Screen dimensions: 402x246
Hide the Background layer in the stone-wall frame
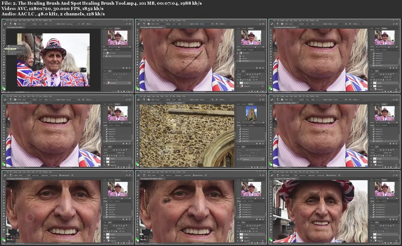238,159
